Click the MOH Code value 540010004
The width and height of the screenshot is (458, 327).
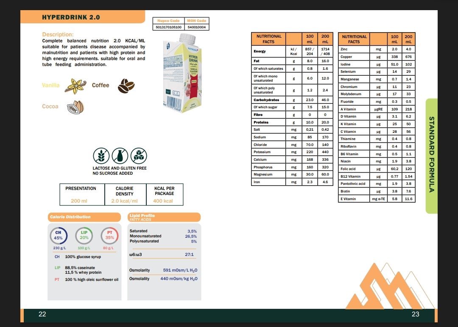click(x=197, y=27)
